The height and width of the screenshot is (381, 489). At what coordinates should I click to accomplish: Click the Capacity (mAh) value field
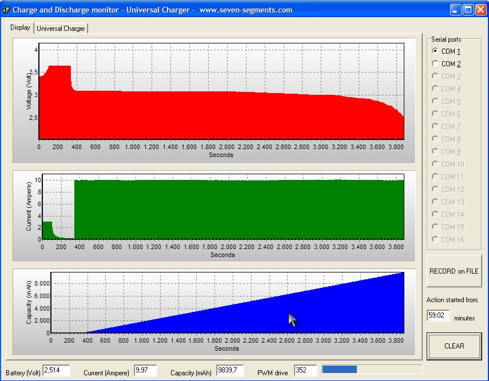coord(230,370)
